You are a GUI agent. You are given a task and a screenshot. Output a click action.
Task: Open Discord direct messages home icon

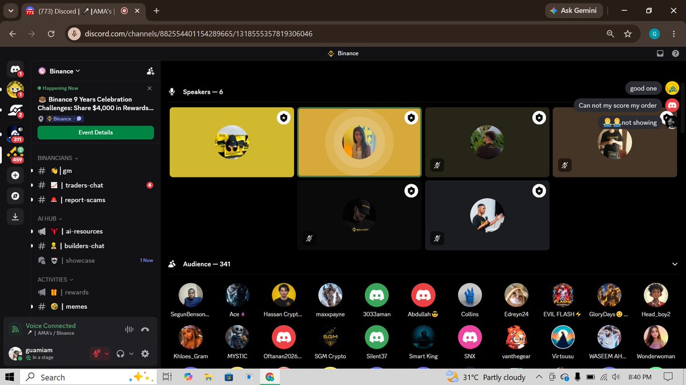pyautogui.click(x=15, y=69)
